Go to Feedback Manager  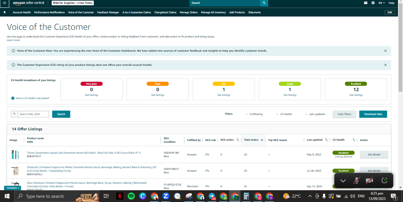108,12
